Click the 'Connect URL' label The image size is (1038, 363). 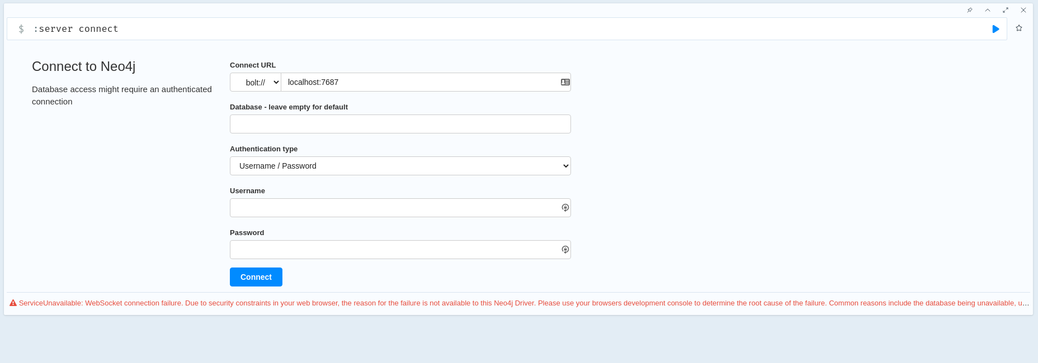tap(253, 65)
